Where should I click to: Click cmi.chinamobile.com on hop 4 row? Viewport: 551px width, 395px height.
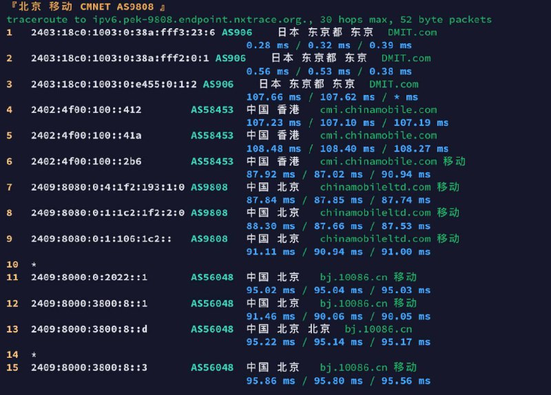click(x=378, y=110)
